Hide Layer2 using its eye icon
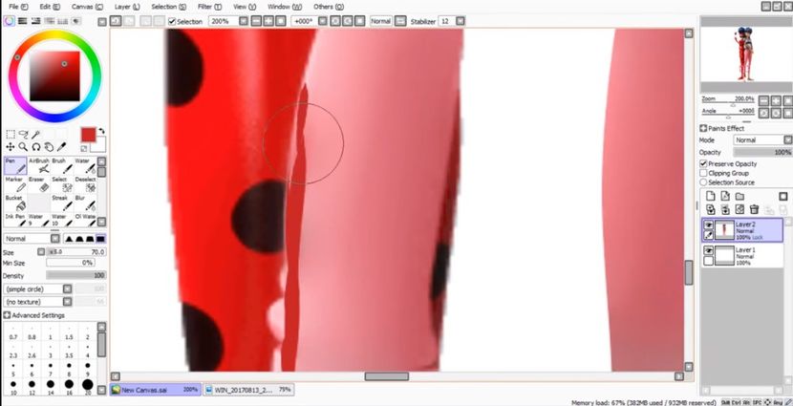Image resolution: width=793 pixels, height=406 pixels. click(x=709, y=225)
